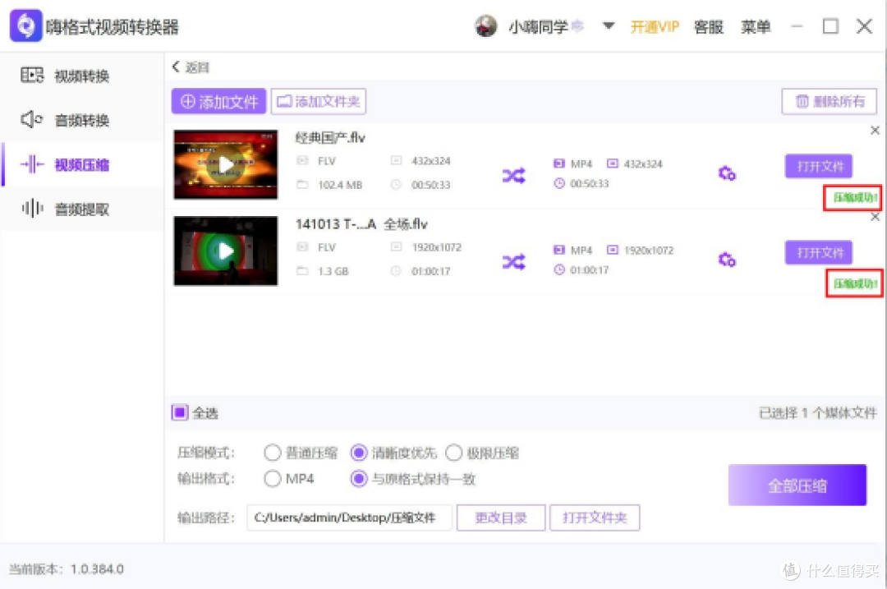Click 打开文件 for 141013 全场.flv

pyautogui.click(x=819, y=252)
